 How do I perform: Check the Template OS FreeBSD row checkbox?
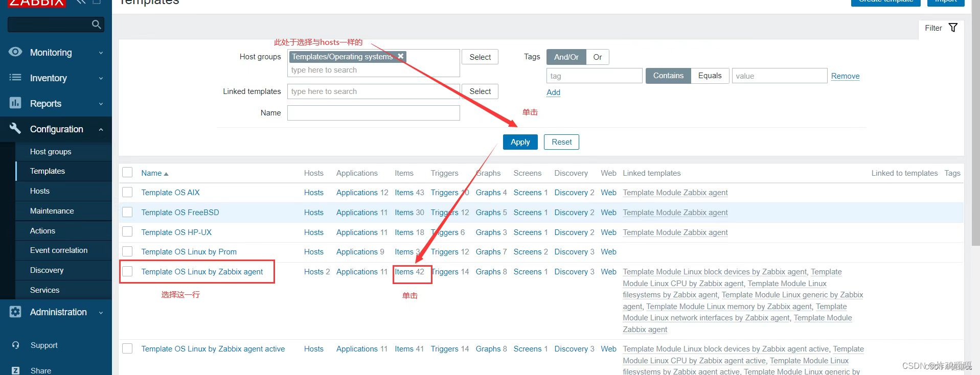[x=127, y=212]
